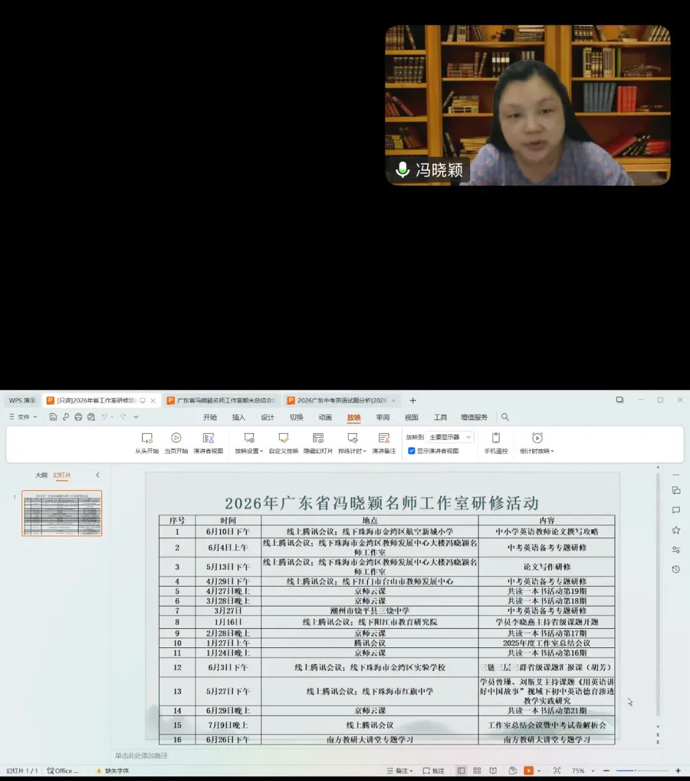
Task: Start slideshow from current slide 当页开始
Action: (176, 443)
